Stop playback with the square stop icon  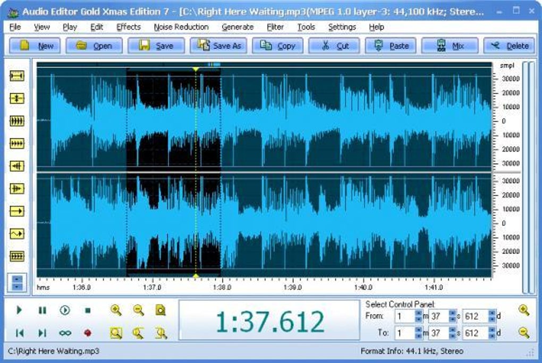click(x=88, y=310)
